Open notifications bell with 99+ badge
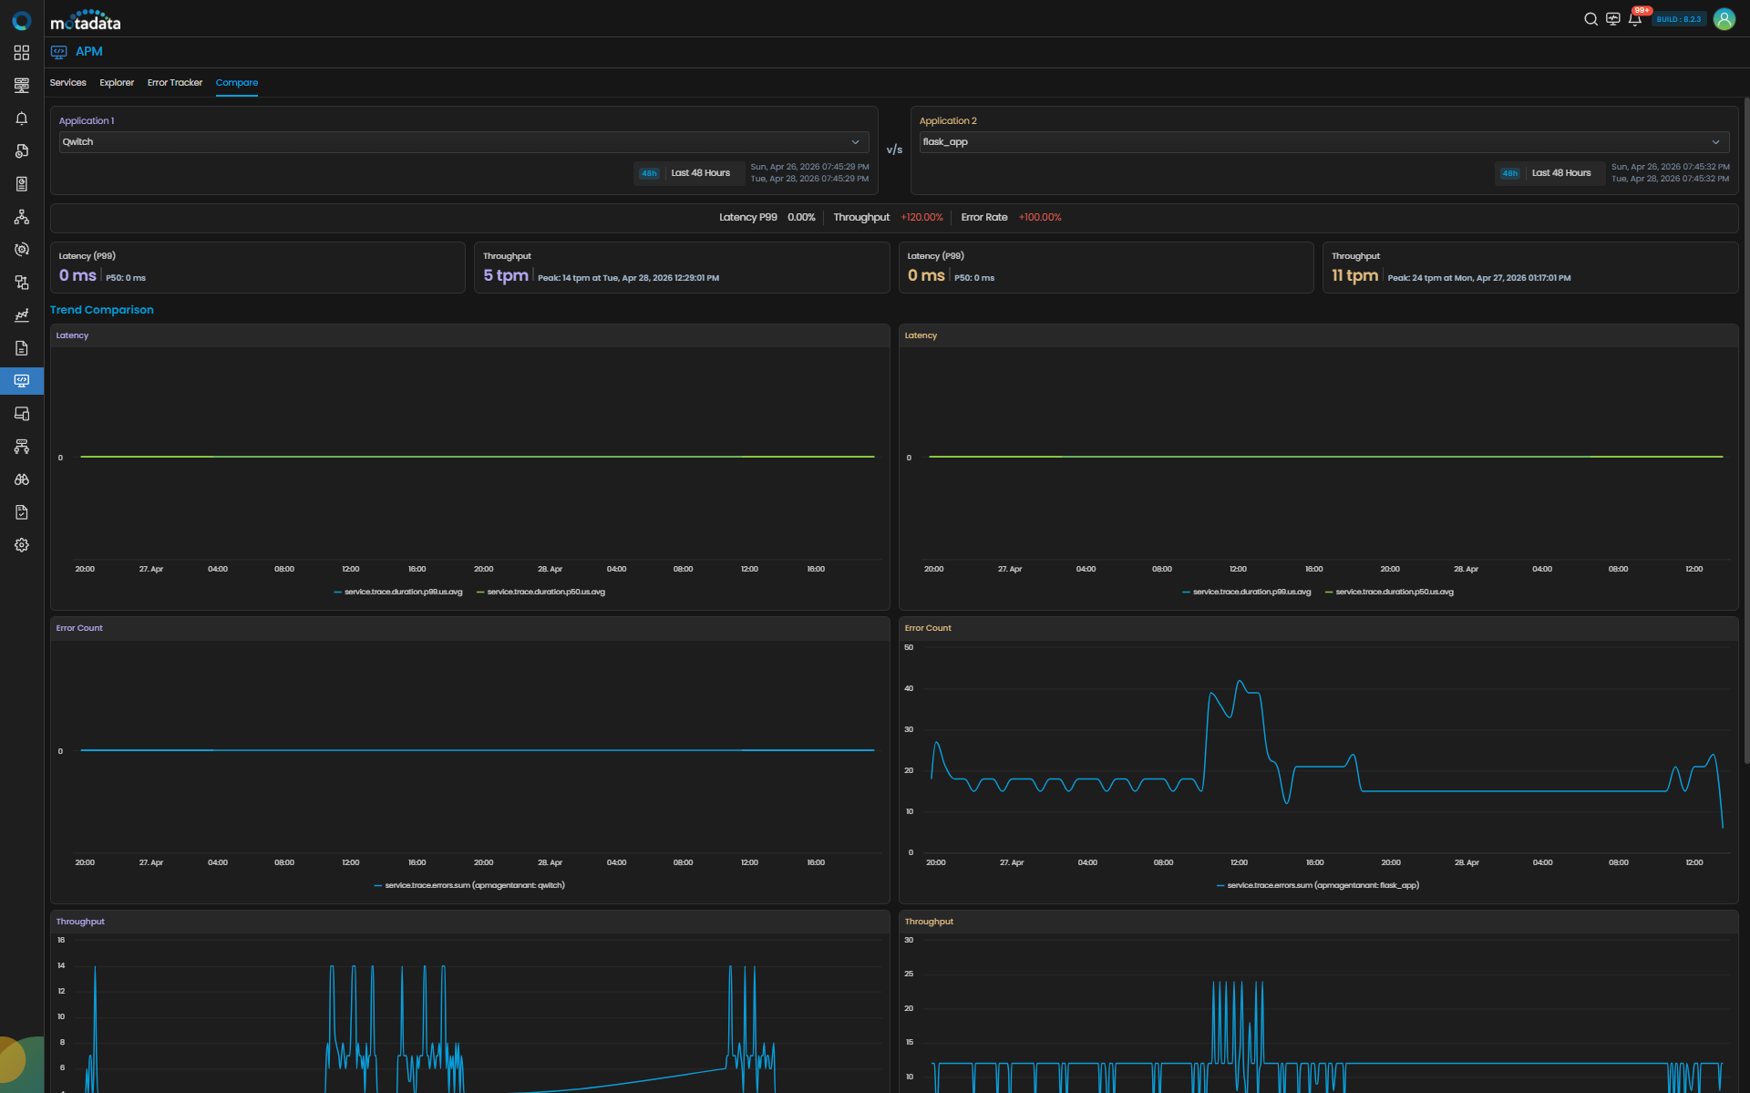 coord(1635,19)
